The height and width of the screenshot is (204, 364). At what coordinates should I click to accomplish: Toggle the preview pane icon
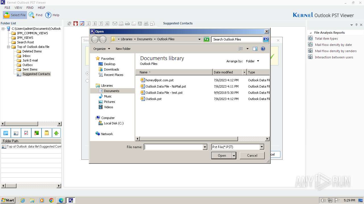click(x=255, y=49)
